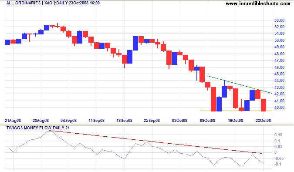Click the 09Oct08 date axis label

click(x=207, y=121)
